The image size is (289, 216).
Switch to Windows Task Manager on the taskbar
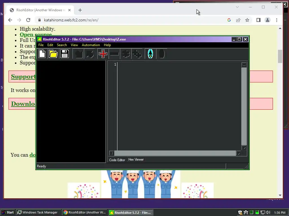38,212
